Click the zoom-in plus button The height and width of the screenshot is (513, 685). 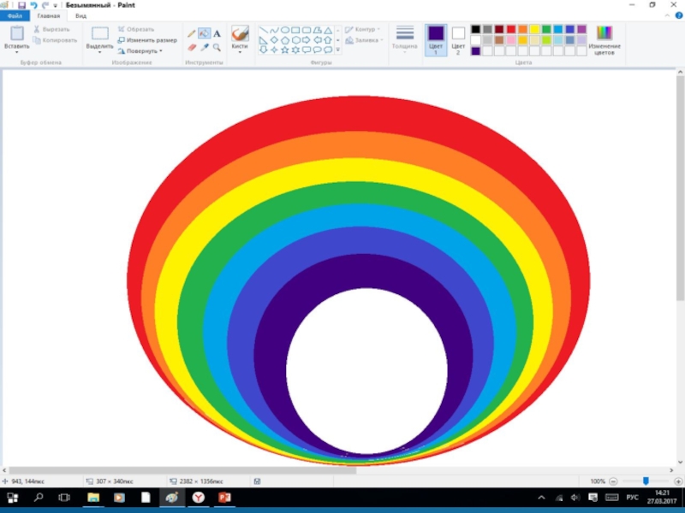pyautogui.click(x=677, y=481)
